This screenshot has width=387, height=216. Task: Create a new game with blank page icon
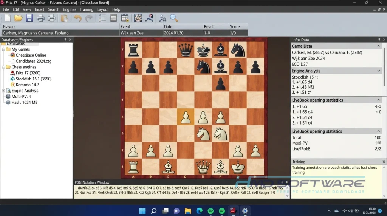(8, 18)
